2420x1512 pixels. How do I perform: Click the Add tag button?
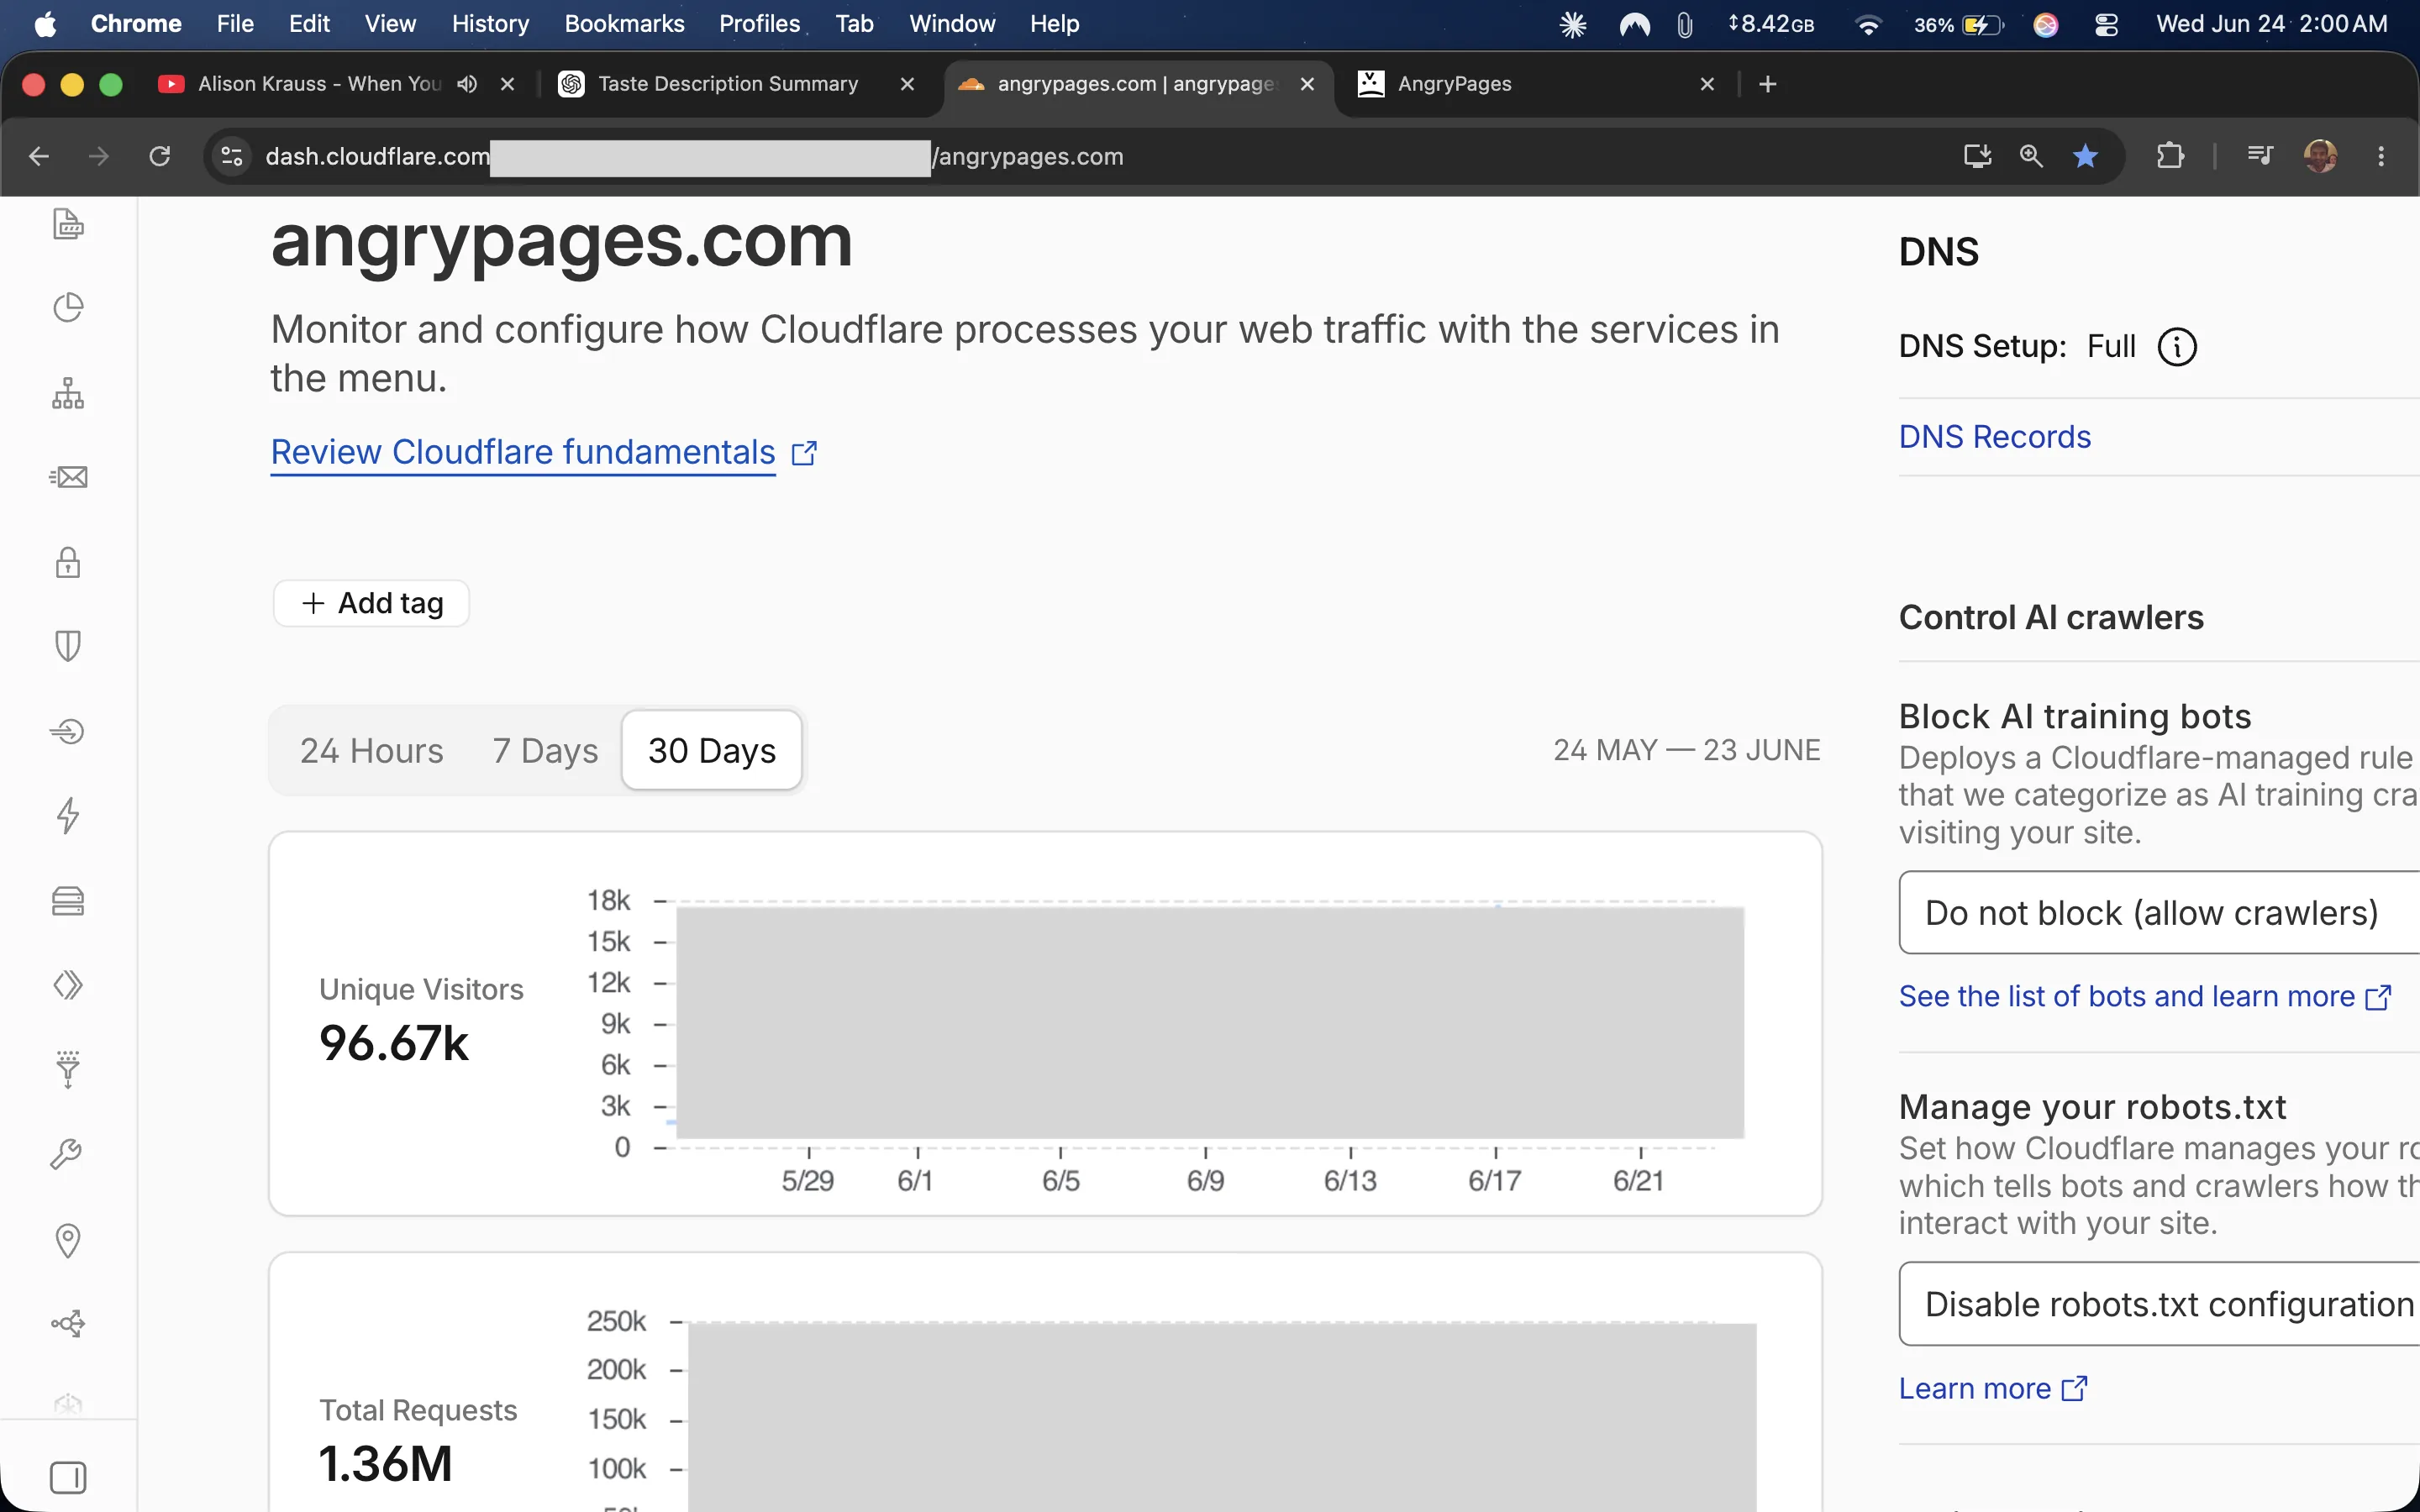[372, 603]
